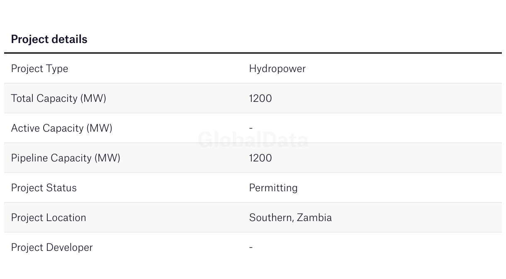Screen dimensions: 506x279
Task: Click the Project Developer dash value
Action: (251, 248)
